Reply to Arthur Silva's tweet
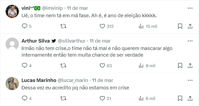Image resolution: width=199 pixels, height=106 pixels. pos(24,66)
